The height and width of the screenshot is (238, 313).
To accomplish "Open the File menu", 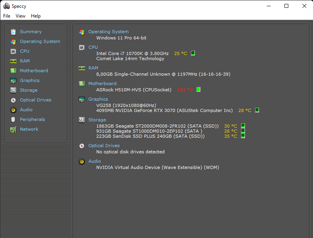I will coord(7,16).
